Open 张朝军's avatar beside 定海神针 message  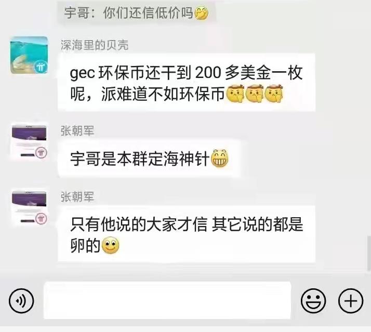29,141
